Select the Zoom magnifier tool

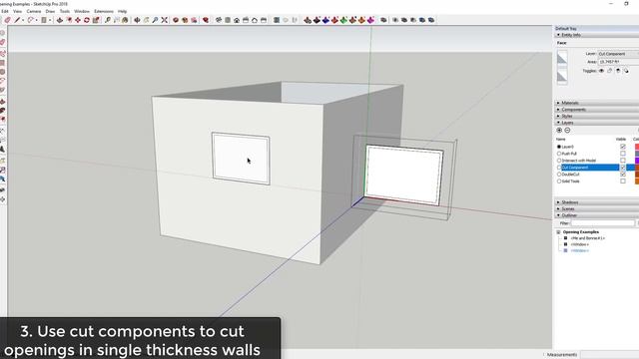click(x=155, y=20)
